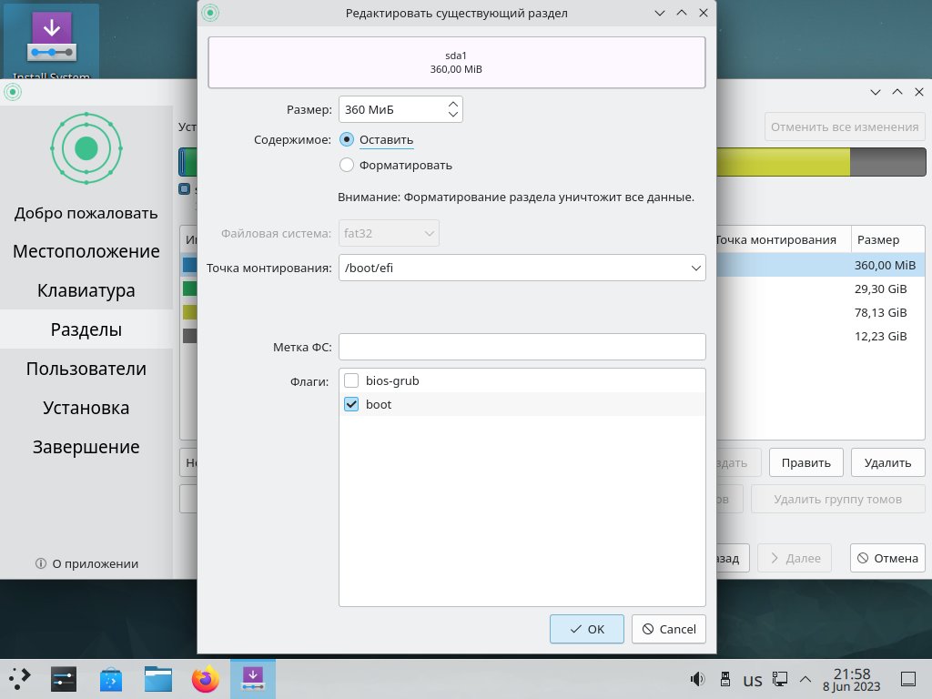
Task: Launch Discover software center from taskbar
Action: pyautogui.click(x=110, y=679)
